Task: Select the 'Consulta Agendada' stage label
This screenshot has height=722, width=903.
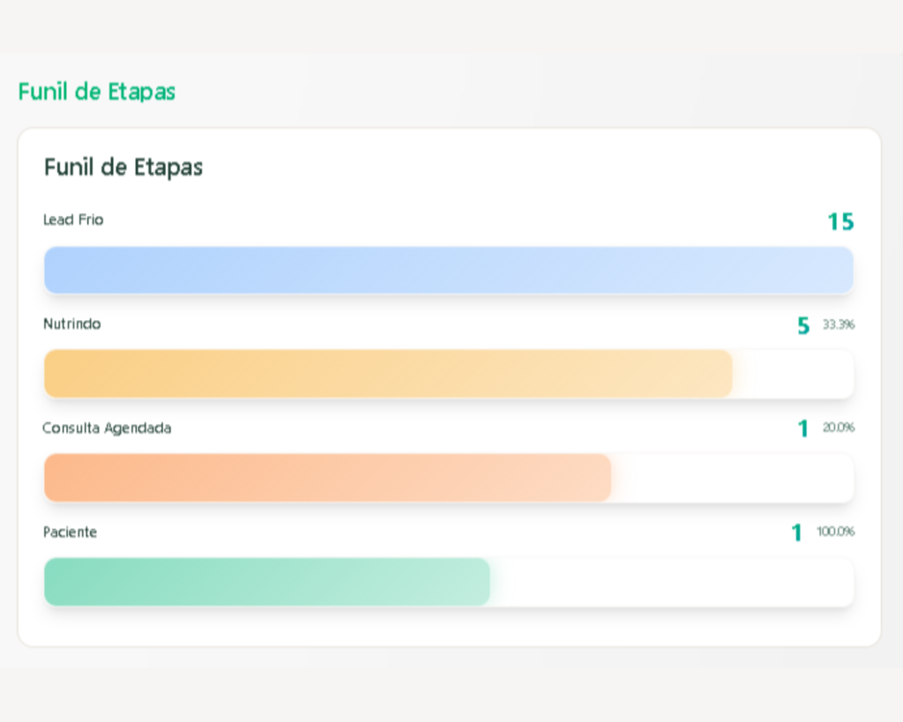Action: (107, 428)
